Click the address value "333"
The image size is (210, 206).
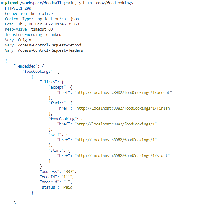[x=69, y=171]
